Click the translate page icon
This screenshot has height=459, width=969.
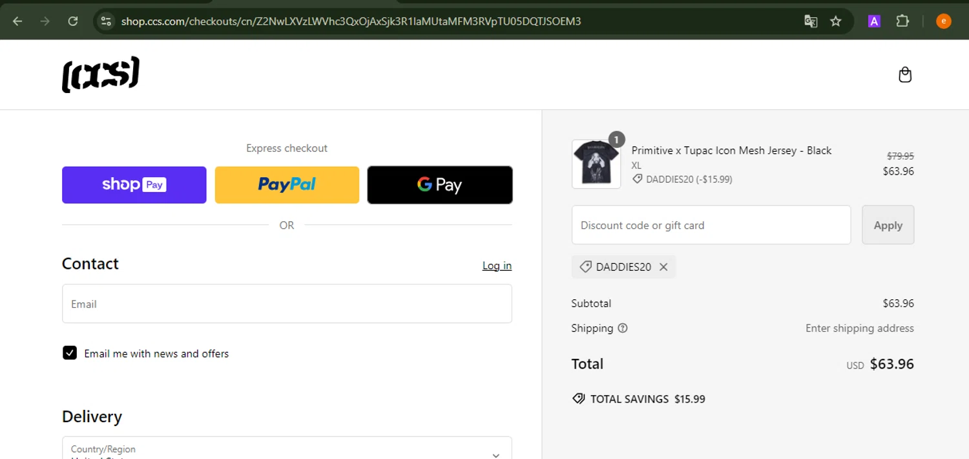tap(811, 21)
